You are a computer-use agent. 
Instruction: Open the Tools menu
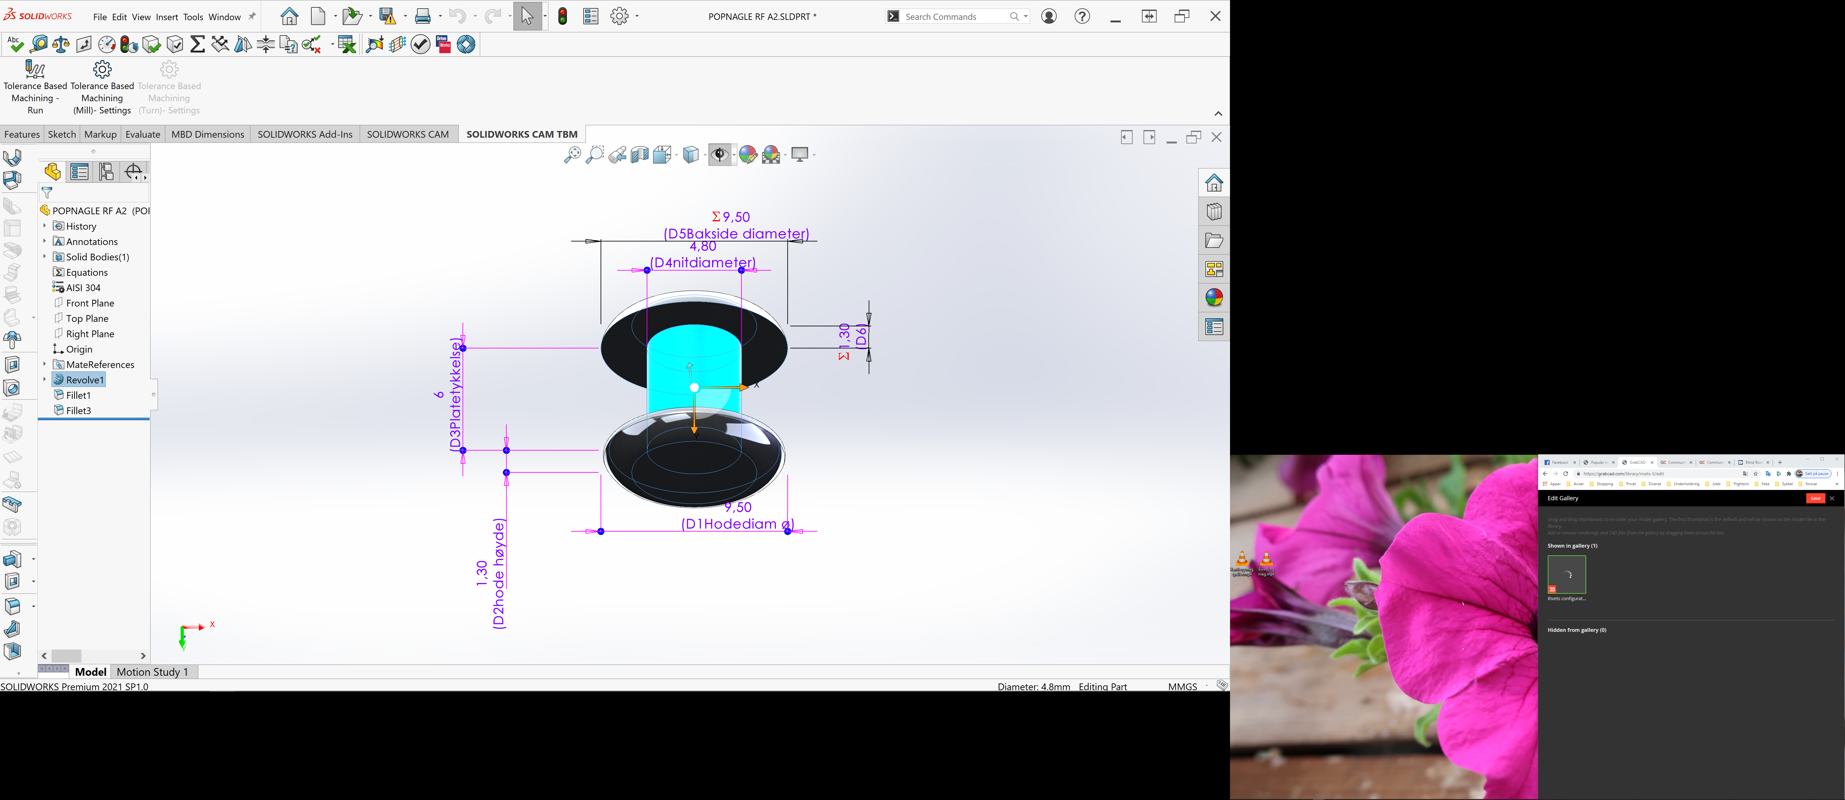click(x=193, y=17)
